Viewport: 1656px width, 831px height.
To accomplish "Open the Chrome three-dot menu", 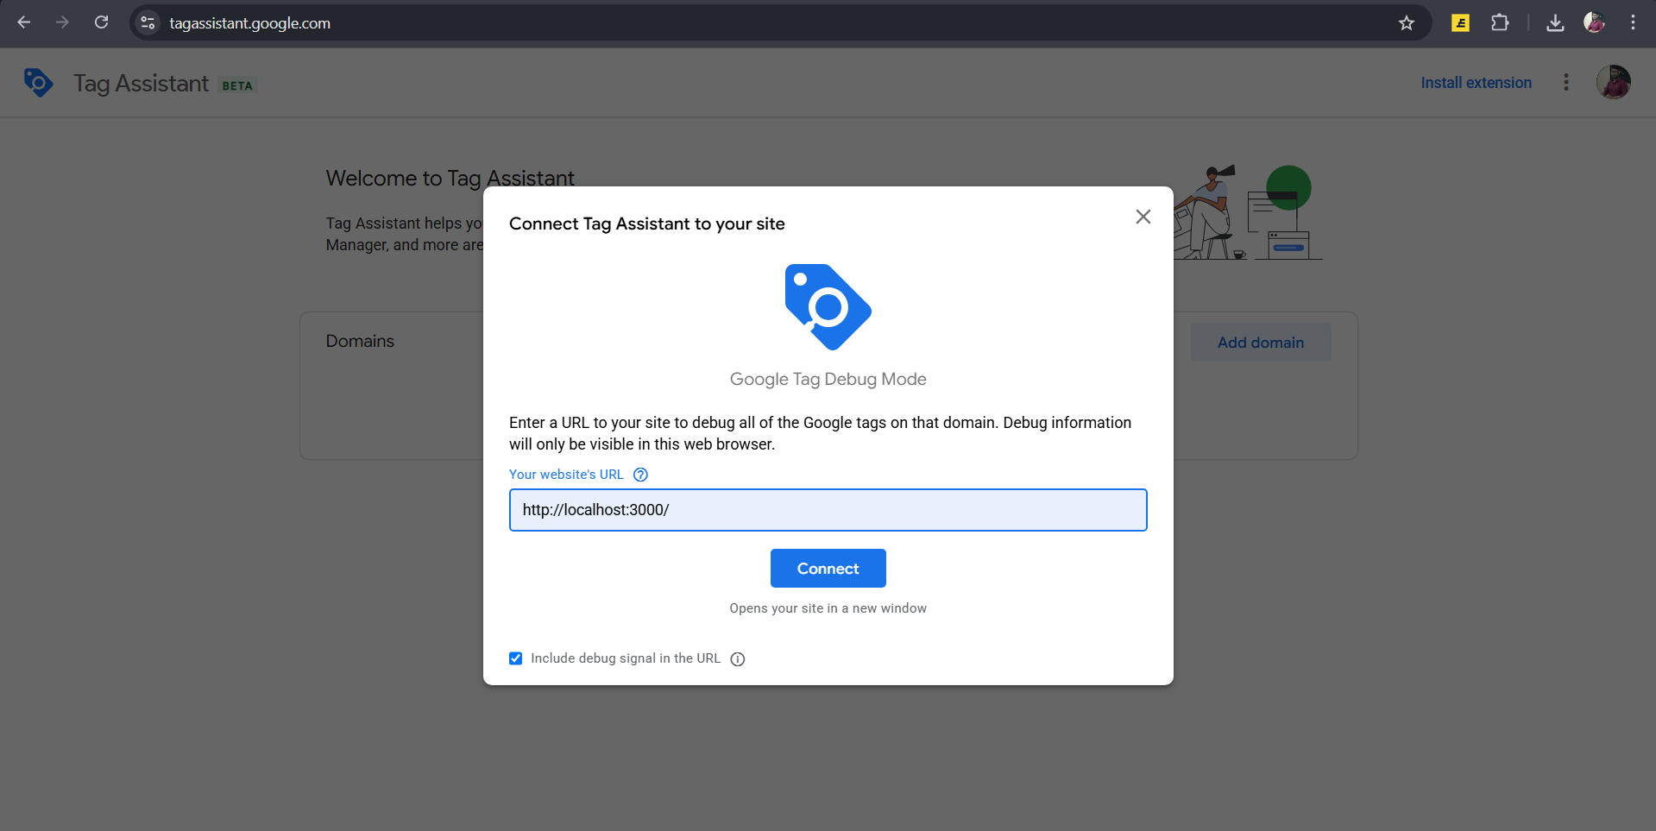I will [1633, 23].
